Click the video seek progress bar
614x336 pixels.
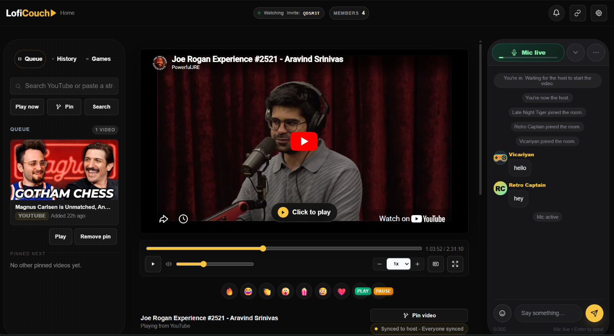pos(284,248)
